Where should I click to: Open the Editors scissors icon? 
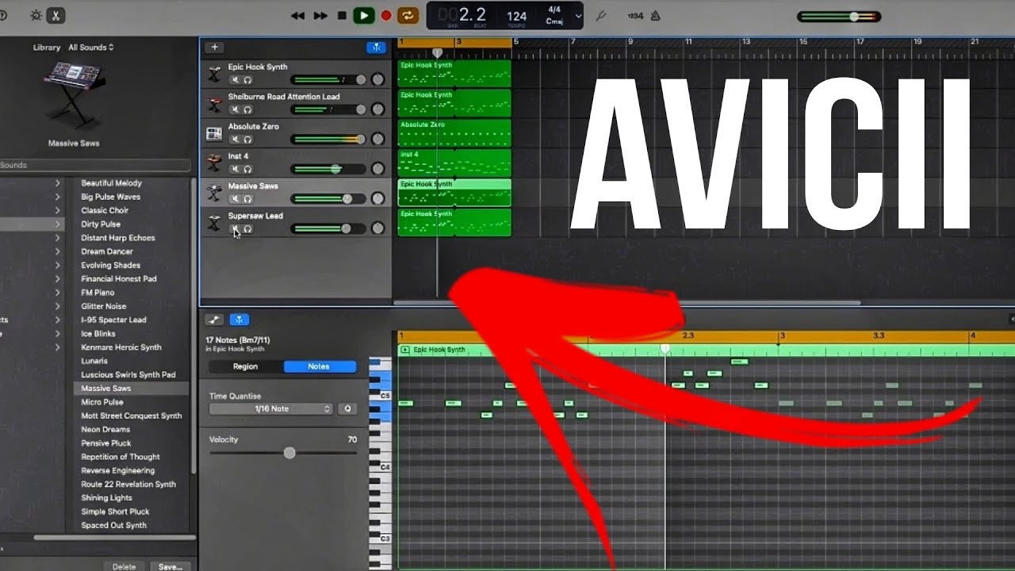pos(56,15)
